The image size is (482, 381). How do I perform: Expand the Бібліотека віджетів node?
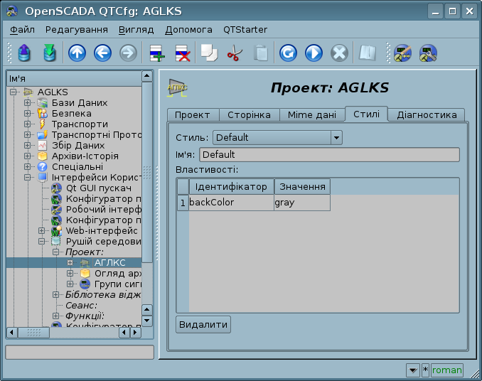point(55,295)
